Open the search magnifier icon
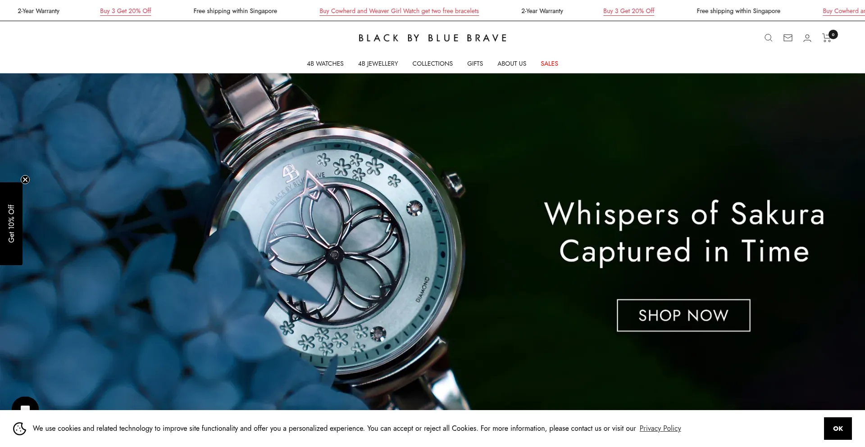865x447 pixels. pyautogui.click(x=768, y=38)
